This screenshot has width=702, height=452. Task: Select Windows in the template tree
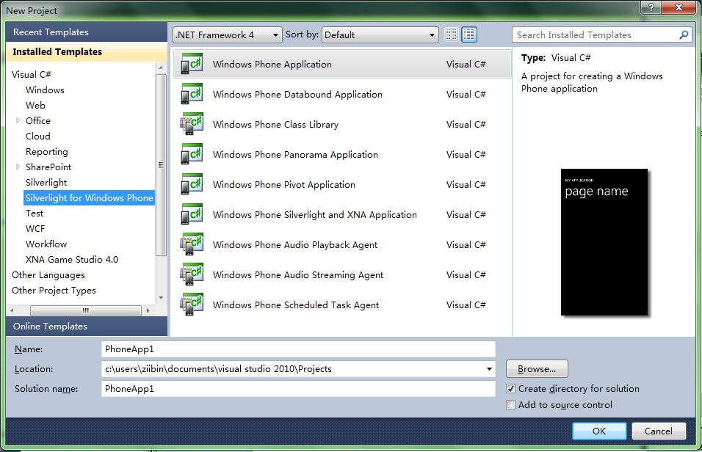[45, 90]
